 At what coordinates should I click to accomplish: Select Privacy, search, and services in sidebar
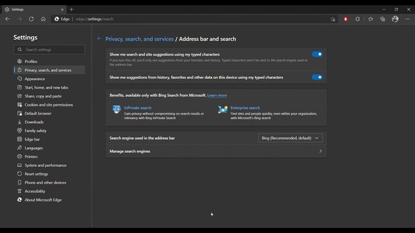pos(49,70)
